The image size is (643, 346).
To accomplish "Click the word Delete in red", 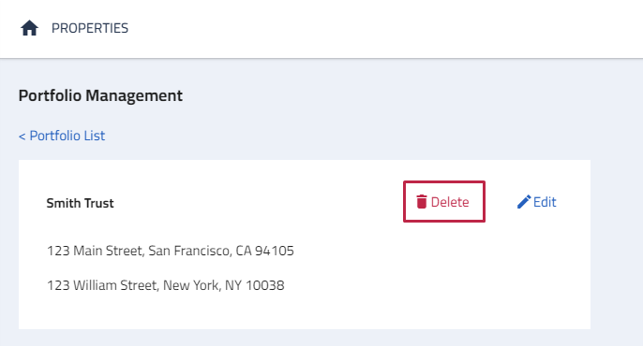I will [x=450, y=202].
